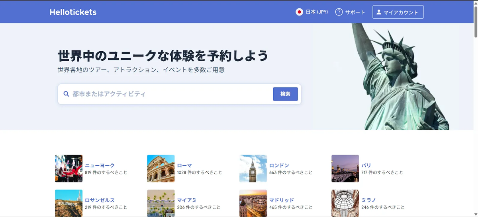Screen dimensions: 478x217
Task: Open the マドリッド link
Action: click(x=282, y=200)
